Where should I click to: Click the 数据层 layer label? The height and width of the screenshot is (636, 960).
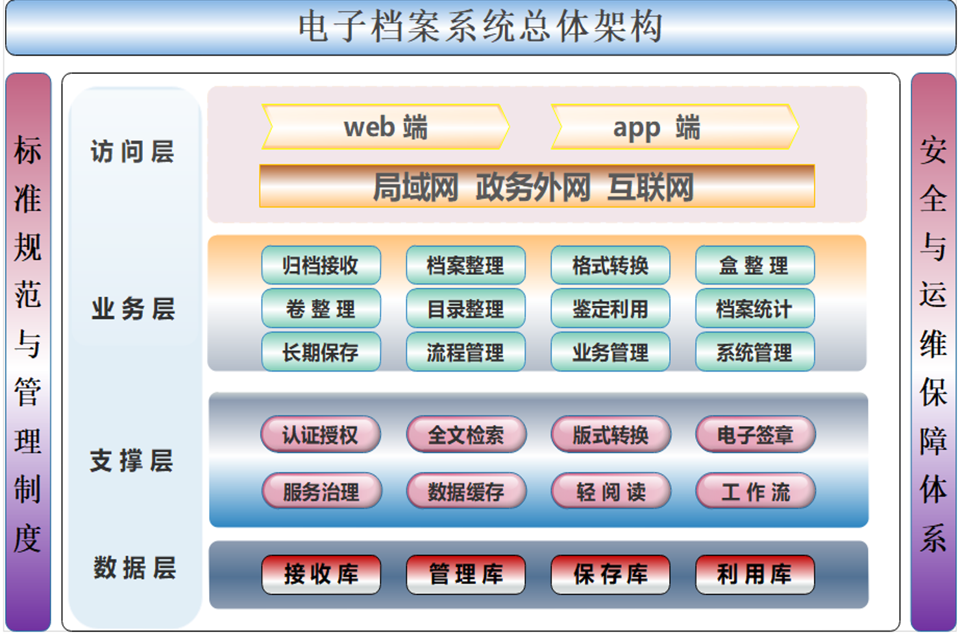134,568
